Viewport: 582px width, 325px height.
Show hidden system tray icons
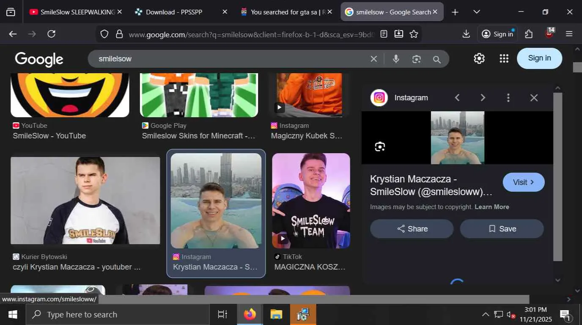coord(486,314)
